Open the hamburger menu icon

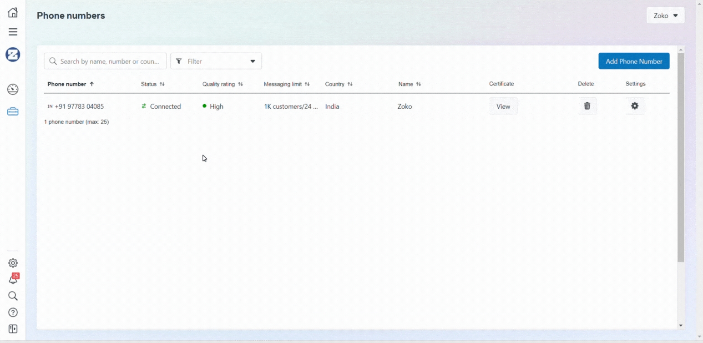click(x=13, y=32)
